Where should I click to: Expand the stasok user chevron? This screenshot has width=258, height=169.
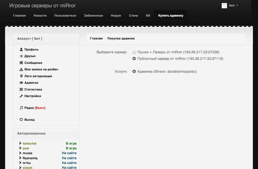point(20,167)
